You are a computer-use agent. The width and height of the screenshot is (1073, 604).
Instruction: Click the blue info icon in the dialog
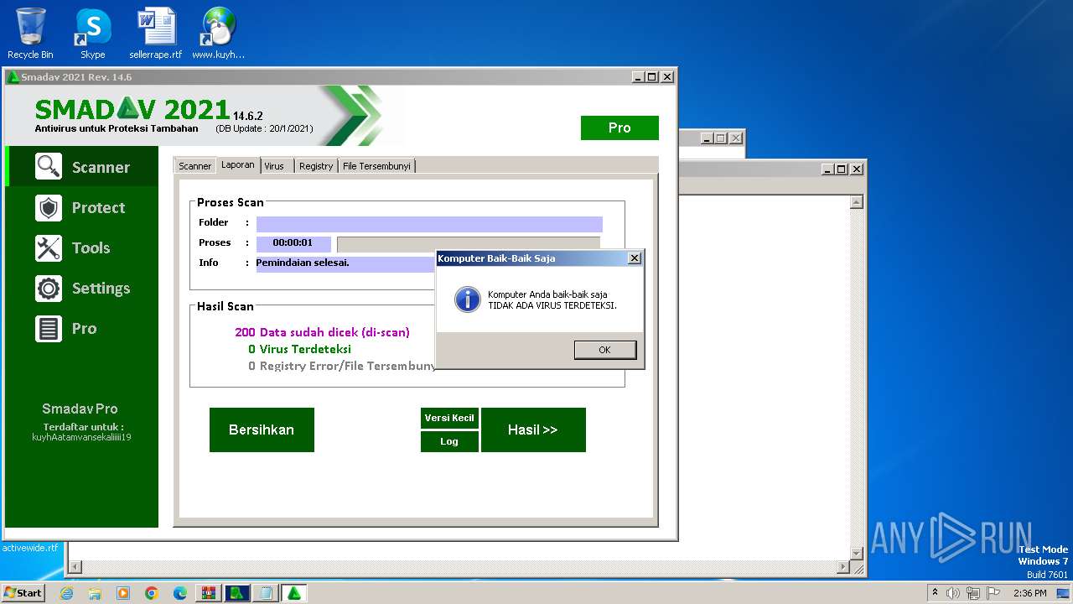coord(467,299)
